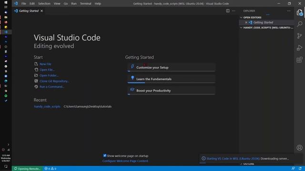Image resolution: width=305 pixels, height=171 pixels.
Task: Open the Customize your Setup walkthrough
Action: pos(172,67)
